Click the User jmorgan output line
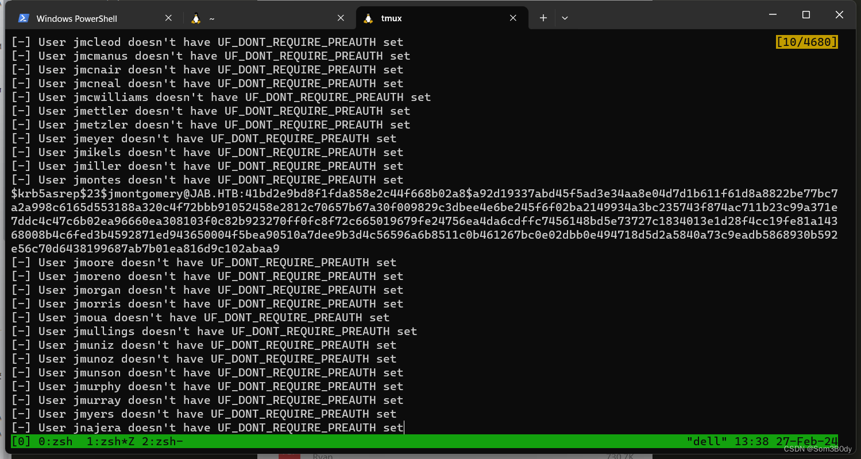861x459 pixels. coord(207,290)
